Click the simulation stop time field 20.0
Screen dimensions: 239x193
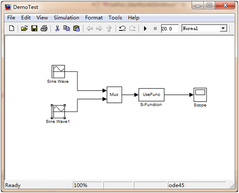170,29
